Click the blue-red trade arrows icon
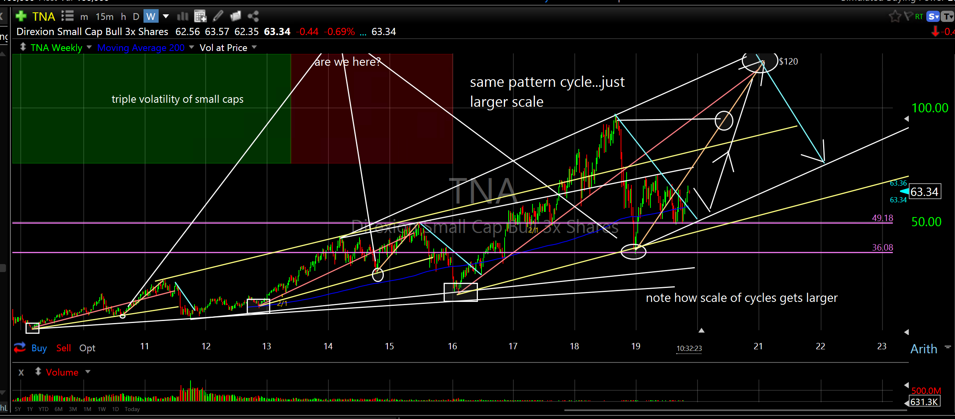Screen dimensions: 955x419 tap(20, 348)
